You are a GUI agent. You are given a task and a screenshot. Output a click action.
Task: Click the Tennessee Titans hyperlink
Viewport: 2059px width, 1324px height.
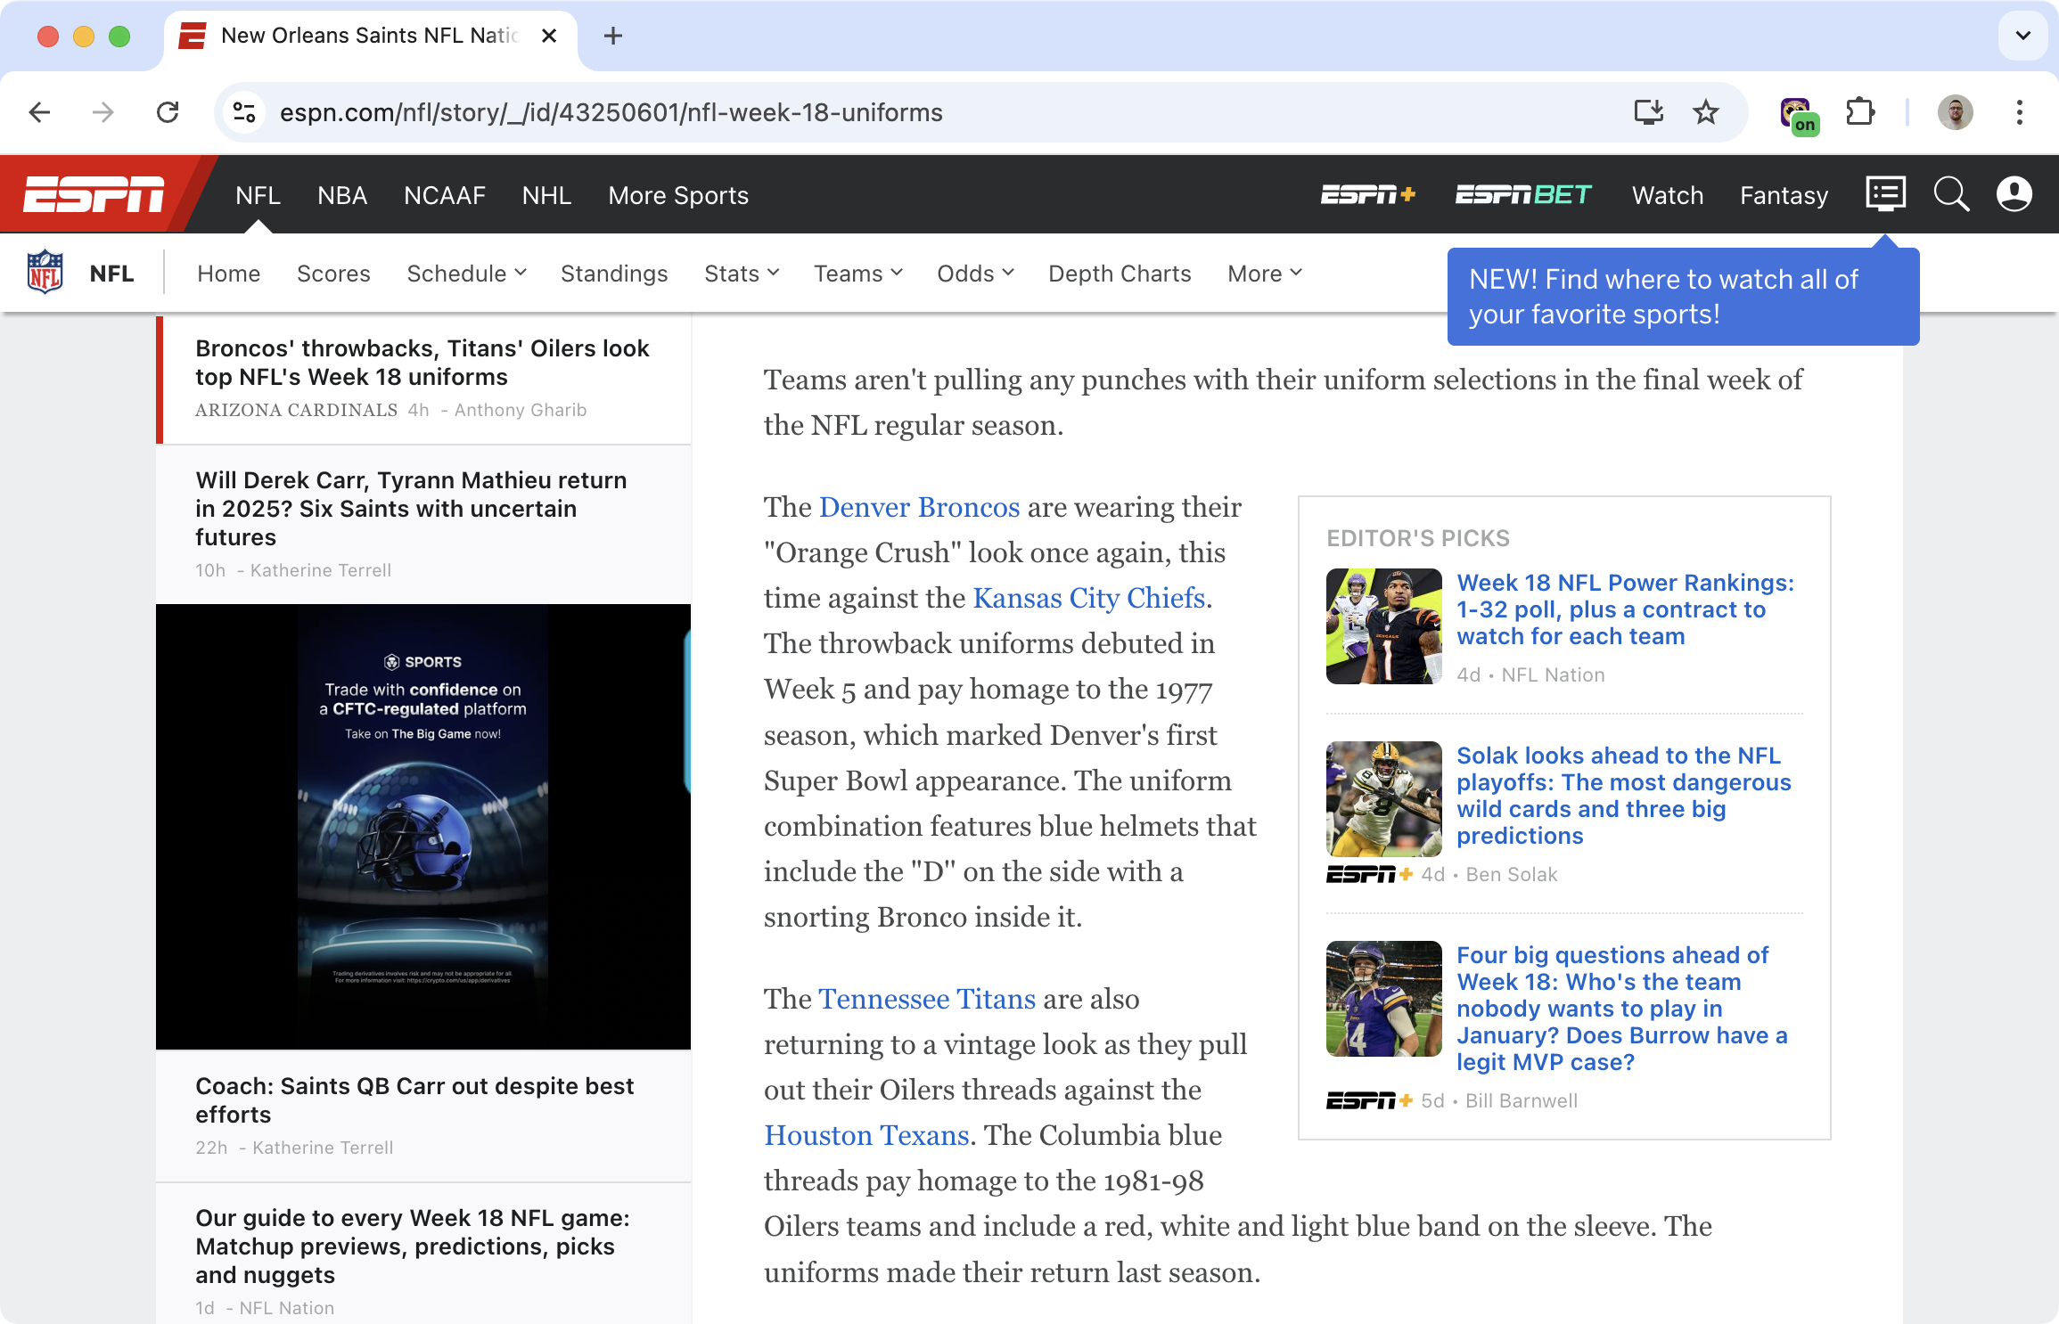tap(926, 999)
